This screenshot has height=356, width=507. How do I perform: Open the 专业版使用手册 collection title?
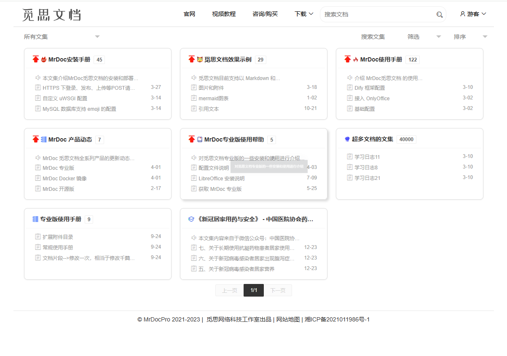pyautogui.click(x=61, y=219)
